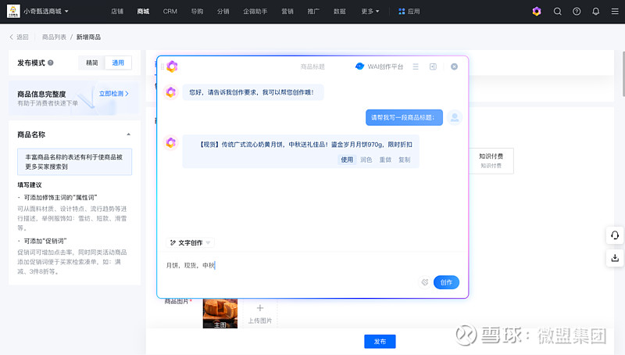Click the customer service headset icon
Screen dimensions: 625x355
point(615,236)
